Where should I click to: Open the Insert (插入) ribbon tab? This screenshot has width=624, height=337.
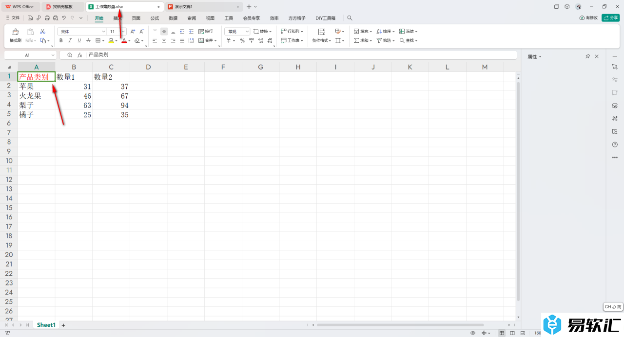point(117,18)
